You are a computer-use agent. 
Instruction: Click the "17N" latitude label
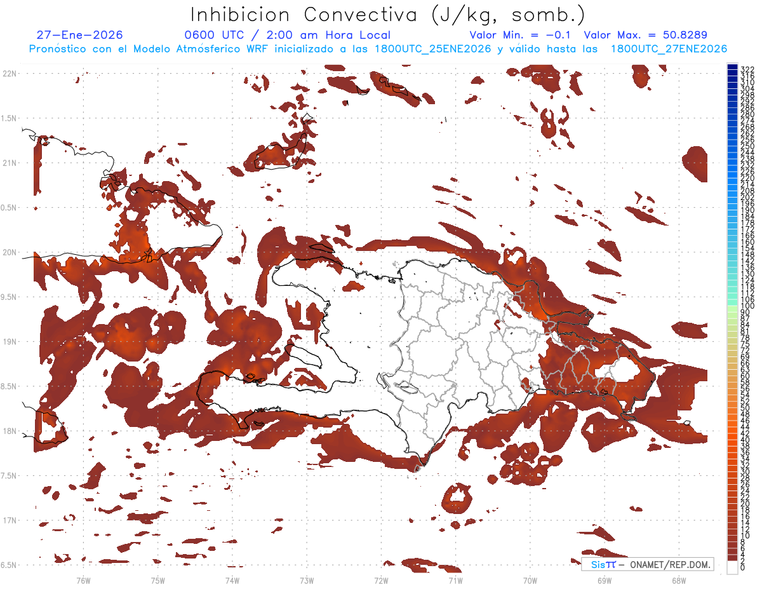[x=10, y=520]
